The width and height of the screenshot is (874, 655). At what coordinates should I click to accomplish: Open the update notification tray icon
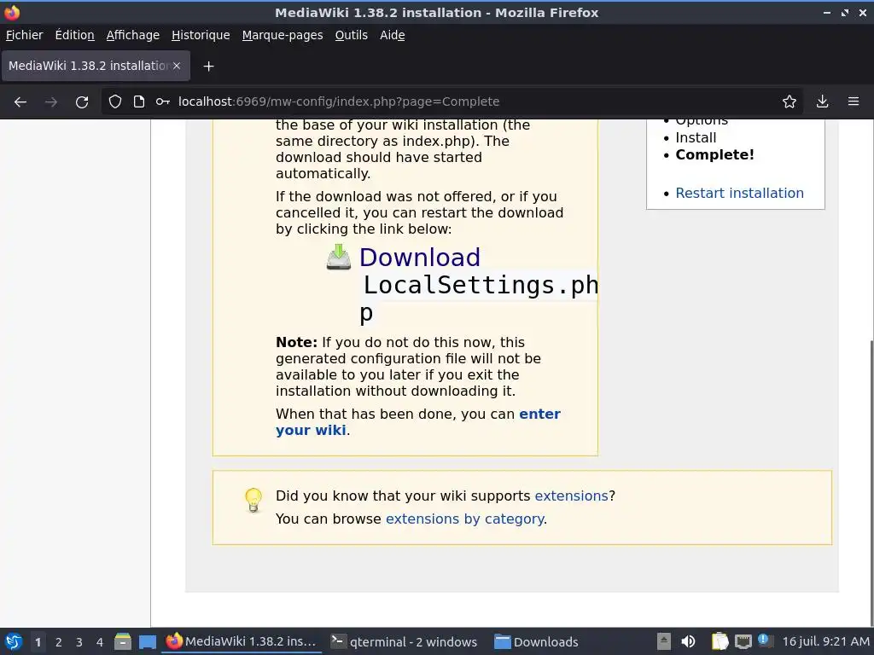[x=764, y=641]
